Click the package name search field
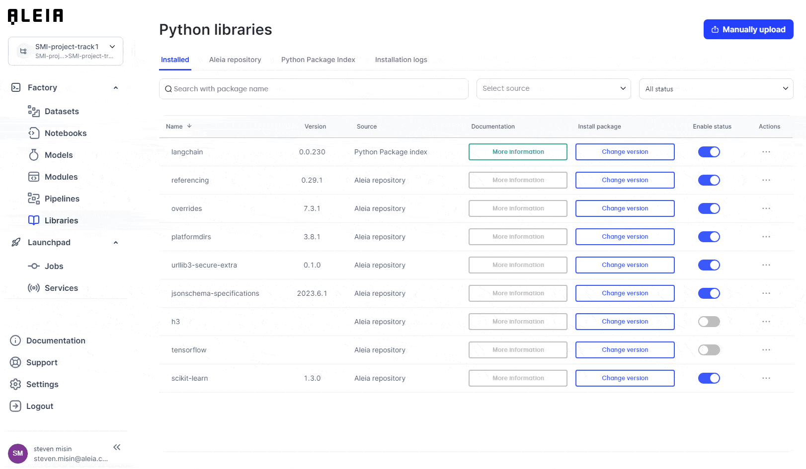Viewport: 806px width, 469px height. coord(314,89)
